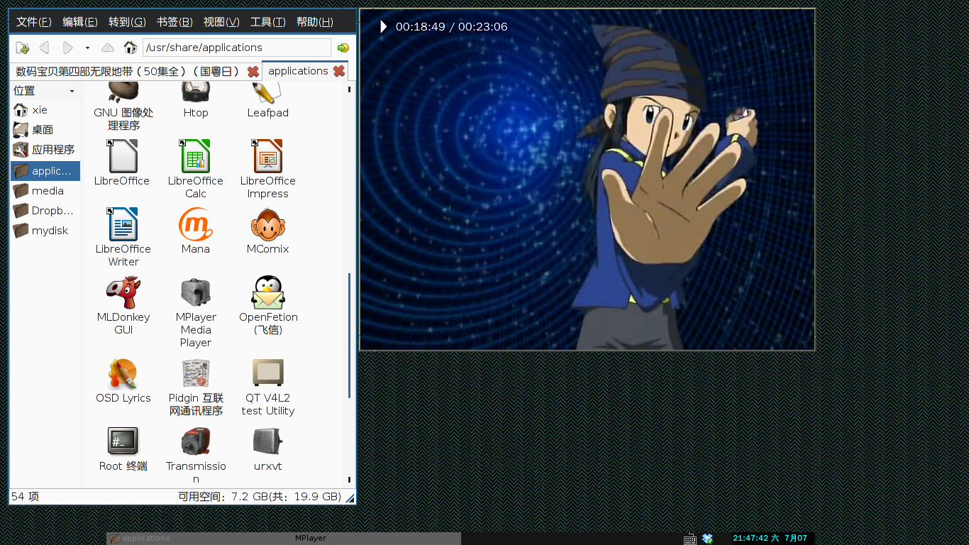Click the 54 项 status bar text
Viewport: 969px width, 545px height.
pos(25,497)
